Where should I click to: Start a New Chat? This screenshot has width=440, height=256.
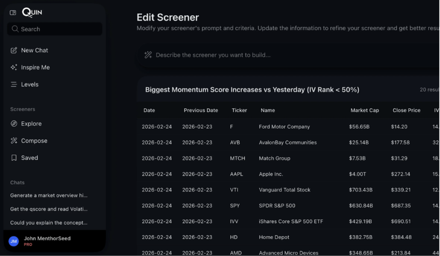(x=34, y=51)
